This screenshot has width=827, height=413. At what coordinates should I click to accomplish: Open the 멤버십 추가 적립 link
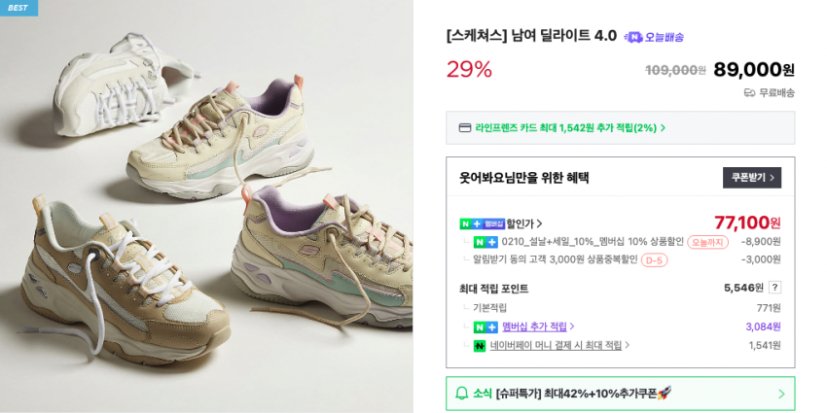tap(534, 327)
